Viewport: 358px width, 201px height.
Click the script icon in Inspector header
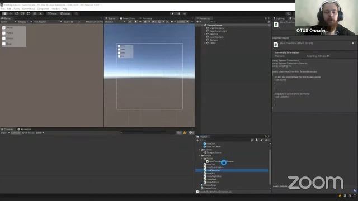click(x=276, y=25)
